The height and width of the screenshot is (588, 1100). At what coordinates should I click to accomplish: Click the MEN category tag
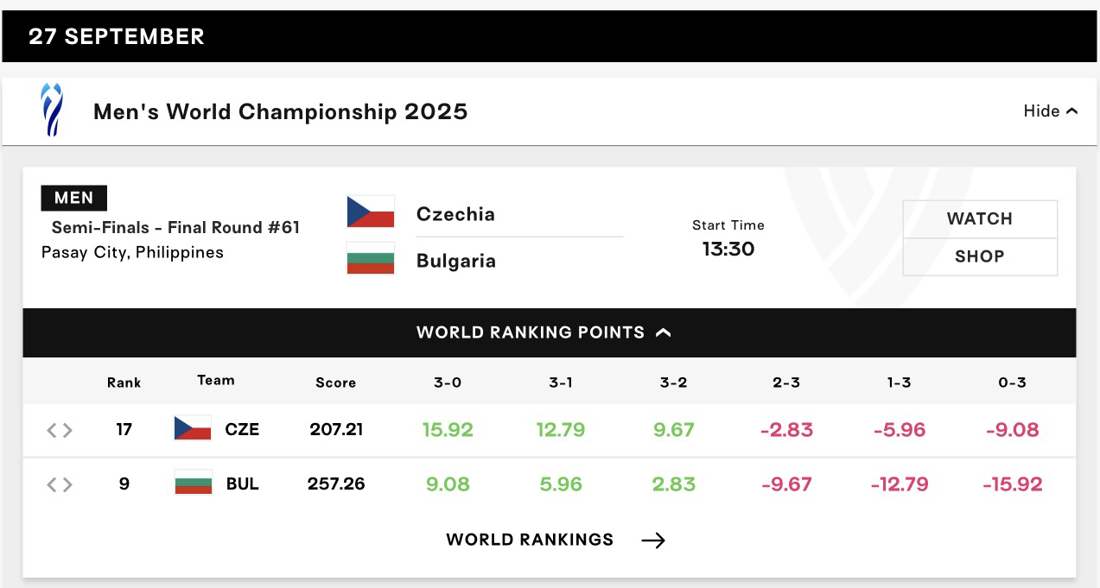click(x=73, y=198)
